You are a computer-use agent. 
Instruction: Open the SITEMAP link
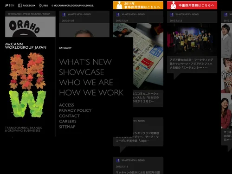[67, 127]
